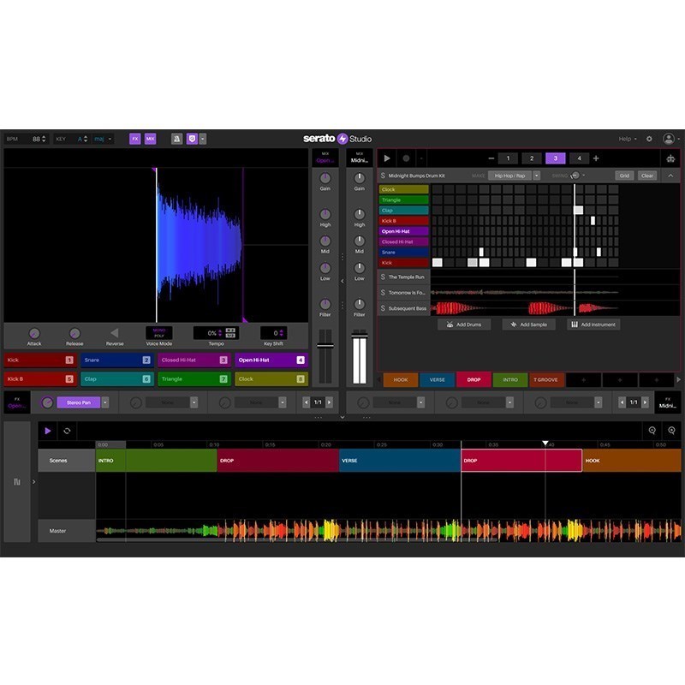Toggle Mono/Poly voice mode
Viewport: 685px width, 685px height.
click(x=158, y=332)
